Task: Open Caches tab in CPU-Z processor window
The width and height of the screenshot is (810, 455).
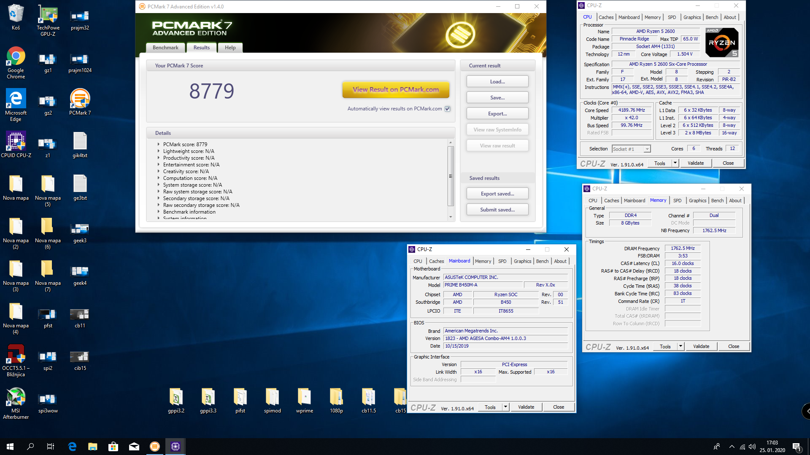Action: point(606,17)
